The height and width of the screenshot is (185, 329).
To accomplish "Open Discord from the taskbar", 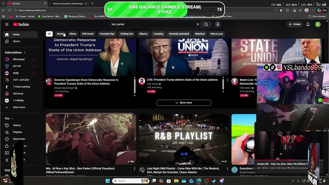I will point(222,181).
